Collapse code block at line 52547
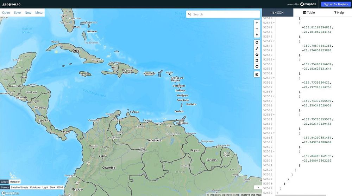352x196 pixels. coord(274,41)
